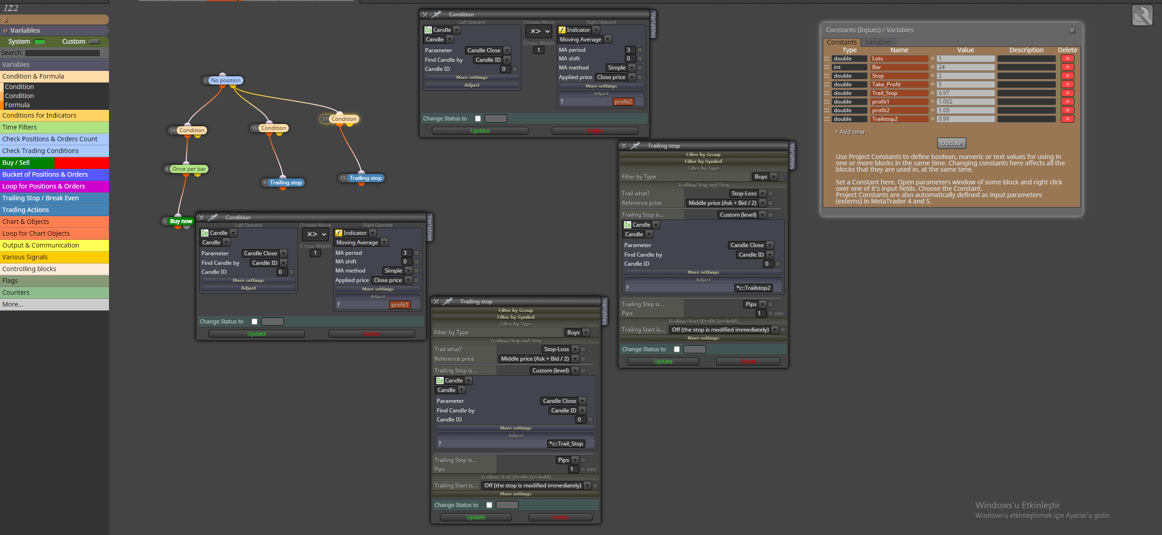Select Condition node number 17
1162x535 pixels.
[x=344, y=119]
